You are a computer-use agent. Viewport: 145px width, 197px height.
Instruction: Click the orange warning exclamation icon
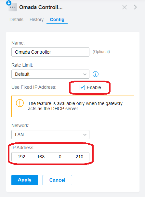(x=20, y=103)
